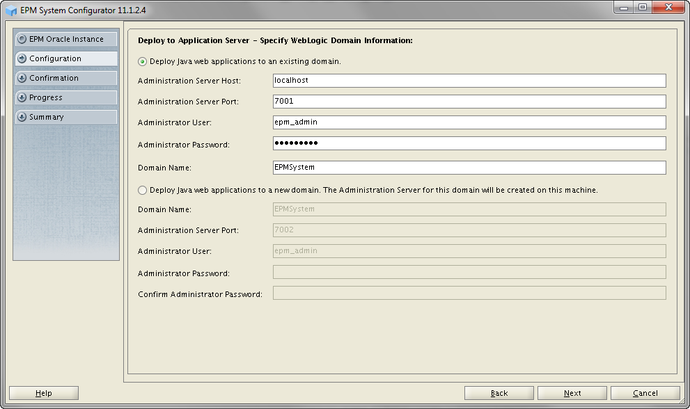Click the Administrator User epm_admin field
The image size is (690, 409).
(x=469, y=122)
